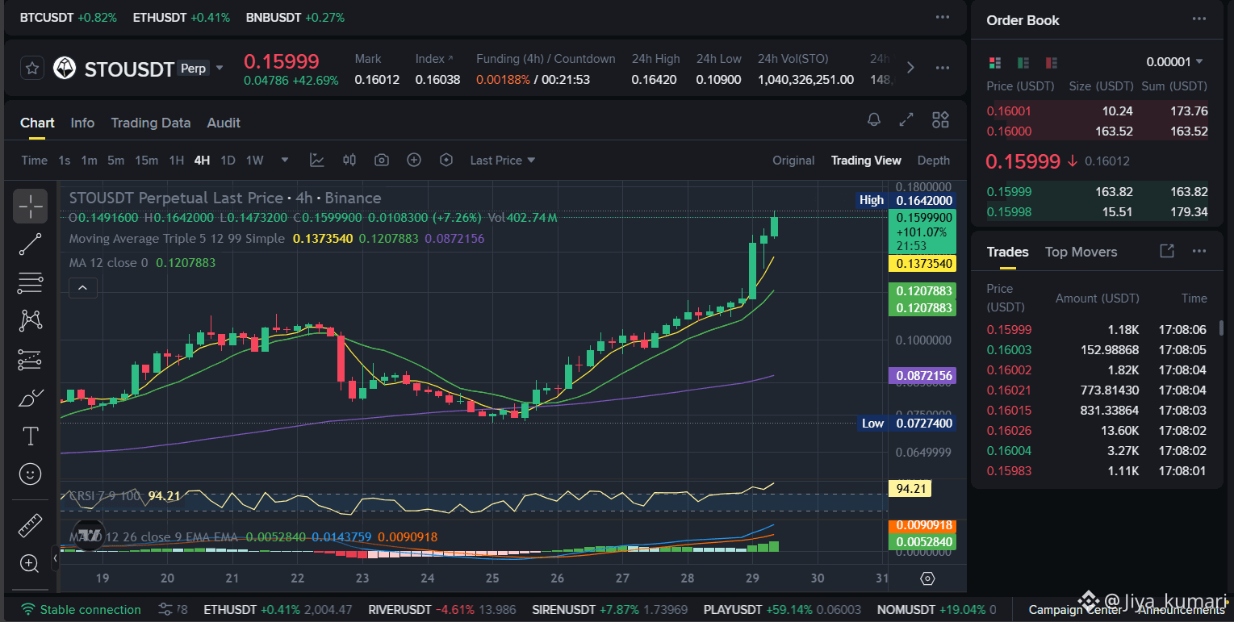Open chart settings hexagon icon in toolbar
This screenshot has width=1234, height=622.
[446, 161]
